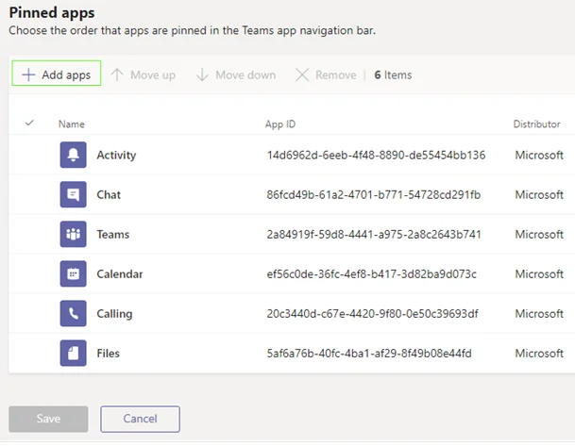Screen dimensions: 575x446
Task: Select the Activity app name
Action: [116, 156]
